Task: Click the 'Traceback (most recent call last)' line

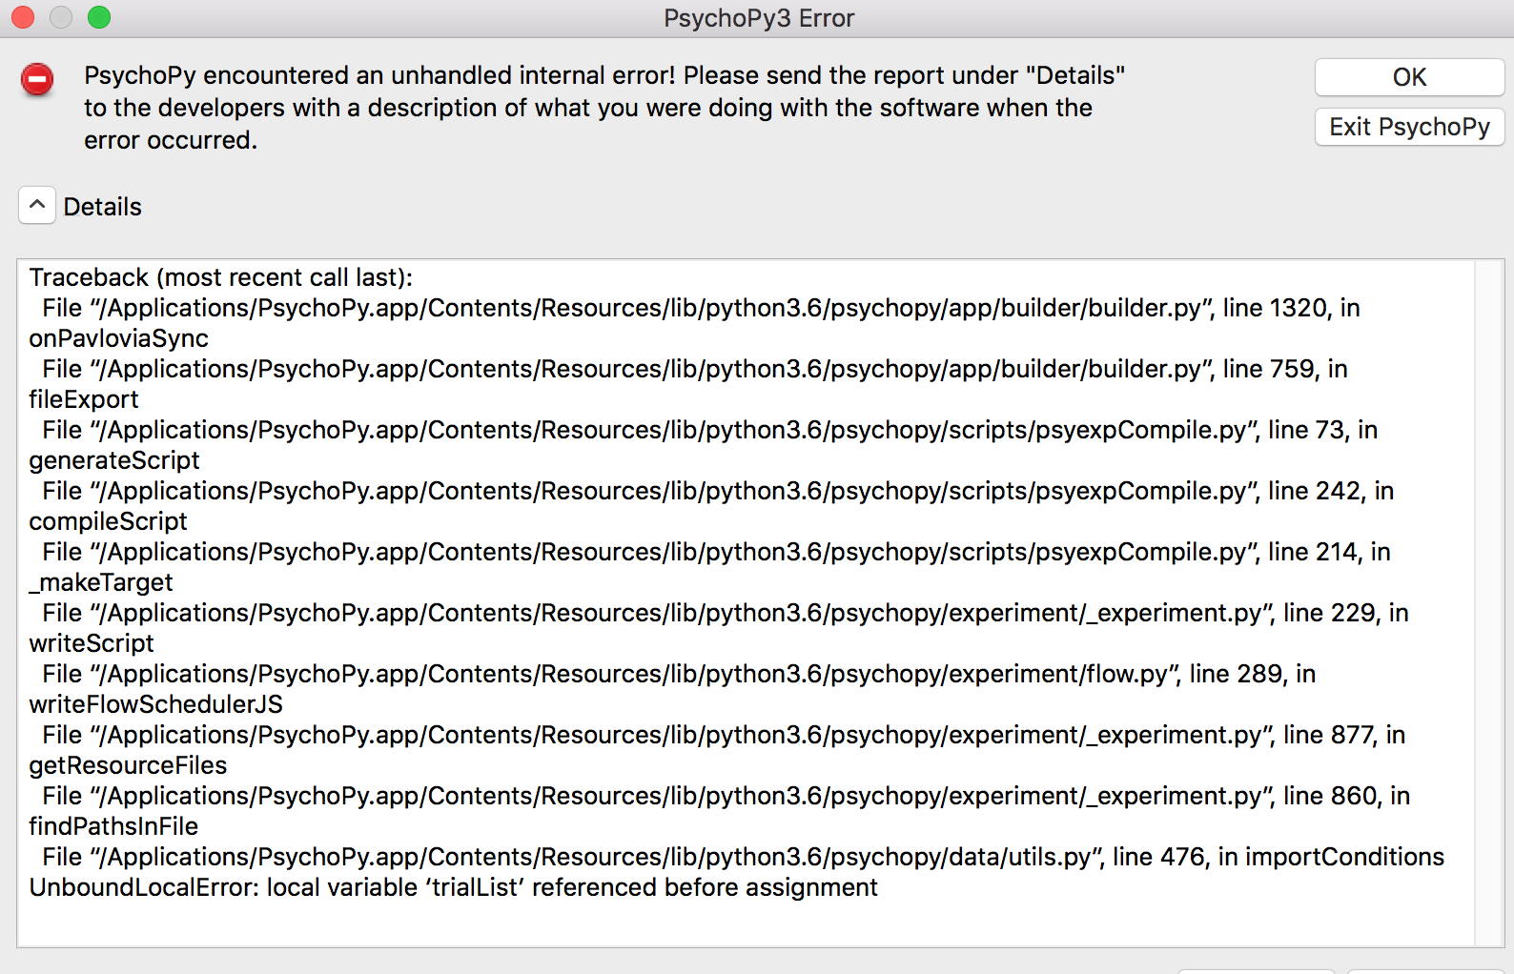Action: (220, 277)
